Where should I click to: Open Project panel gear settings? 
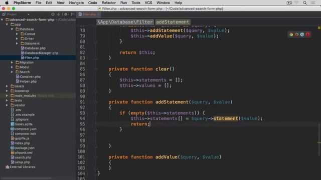(x=66, y=14)
